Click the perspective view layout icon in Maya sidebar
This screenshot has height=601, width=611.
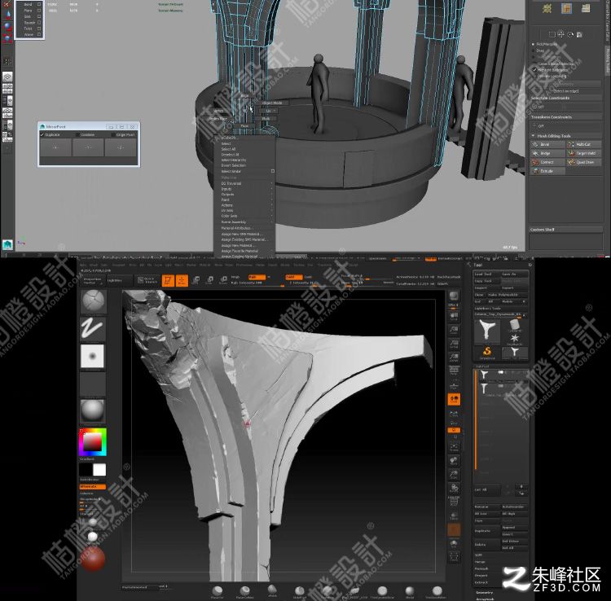[x=7, y=77]
